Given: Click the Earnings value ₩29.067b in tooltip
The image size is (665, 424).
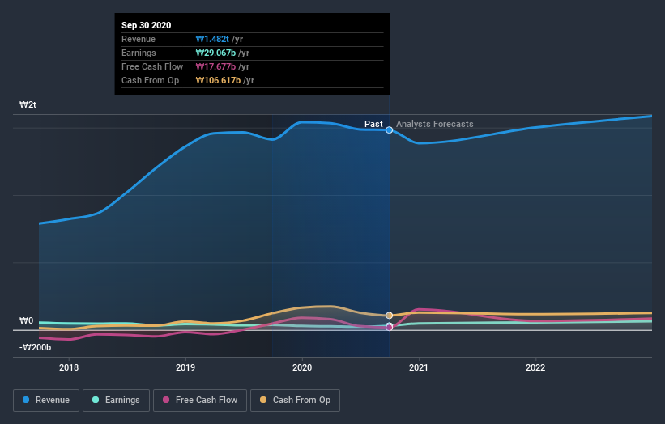Looking at the screenshot, I should click(x=215, y=53).
